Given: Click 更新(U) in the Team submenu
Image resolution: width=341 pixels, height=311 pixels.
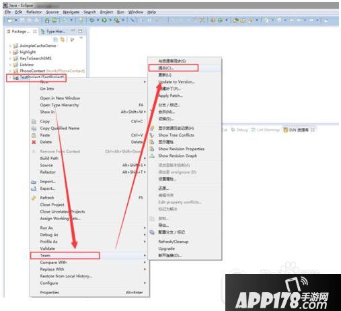Looking at the screenshot, I should click(x=165, y=75).
